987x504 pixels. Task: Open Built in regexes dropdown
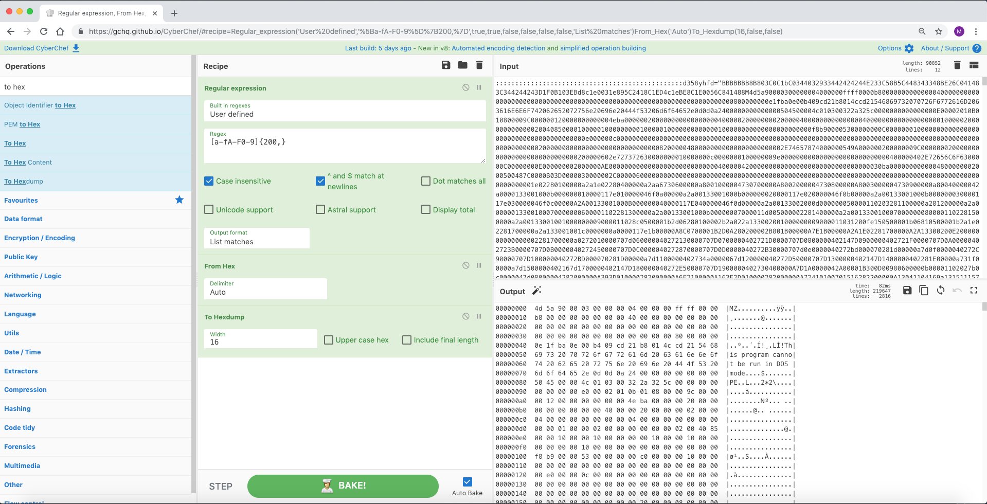pos(345,110)
